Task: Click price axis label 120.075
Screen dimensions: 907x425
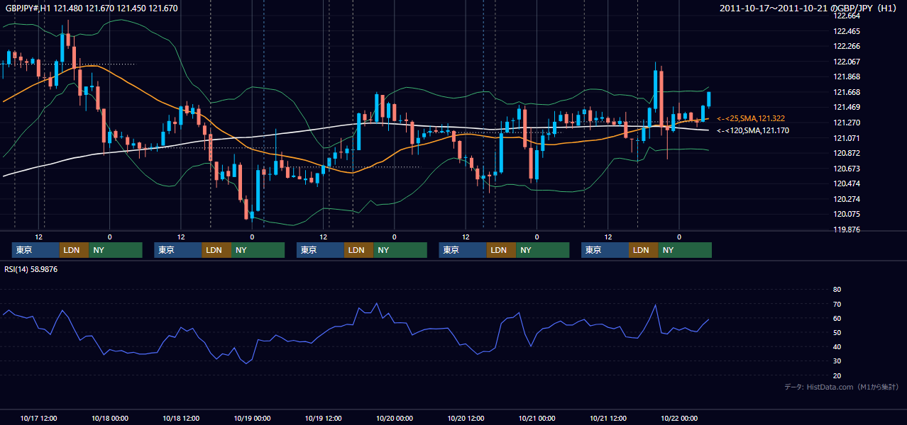Action: [x=847, y=214]
